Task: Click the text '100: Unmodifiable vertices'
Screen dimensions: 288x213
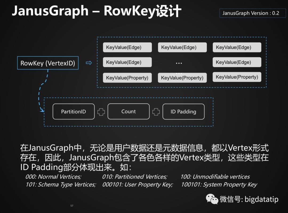Action: pos(215,177)
